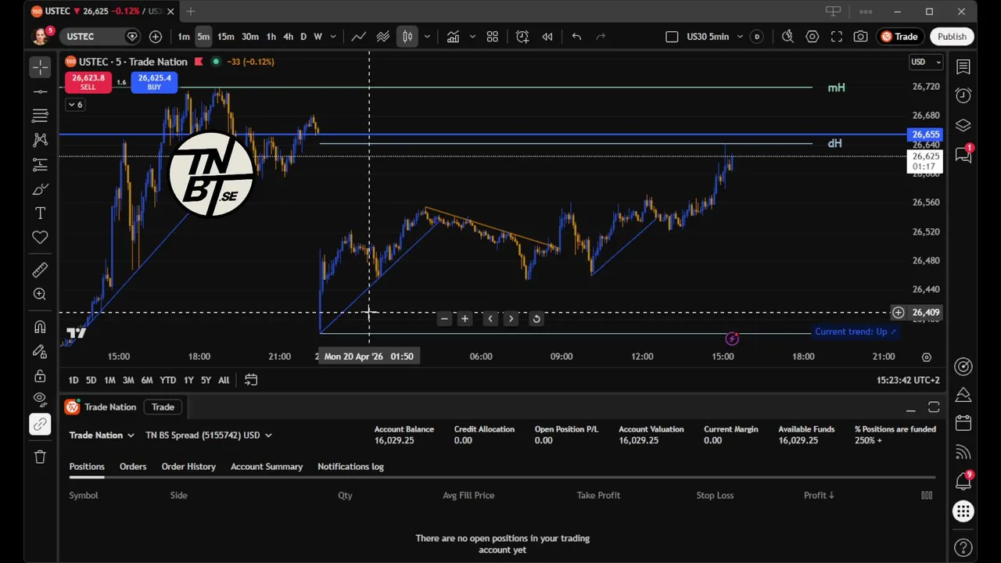Image resolution: width=1001 pixels, height=563 pixels.
Task: Expand the timeframe dropdown next to W
Action: pos(333,37)
